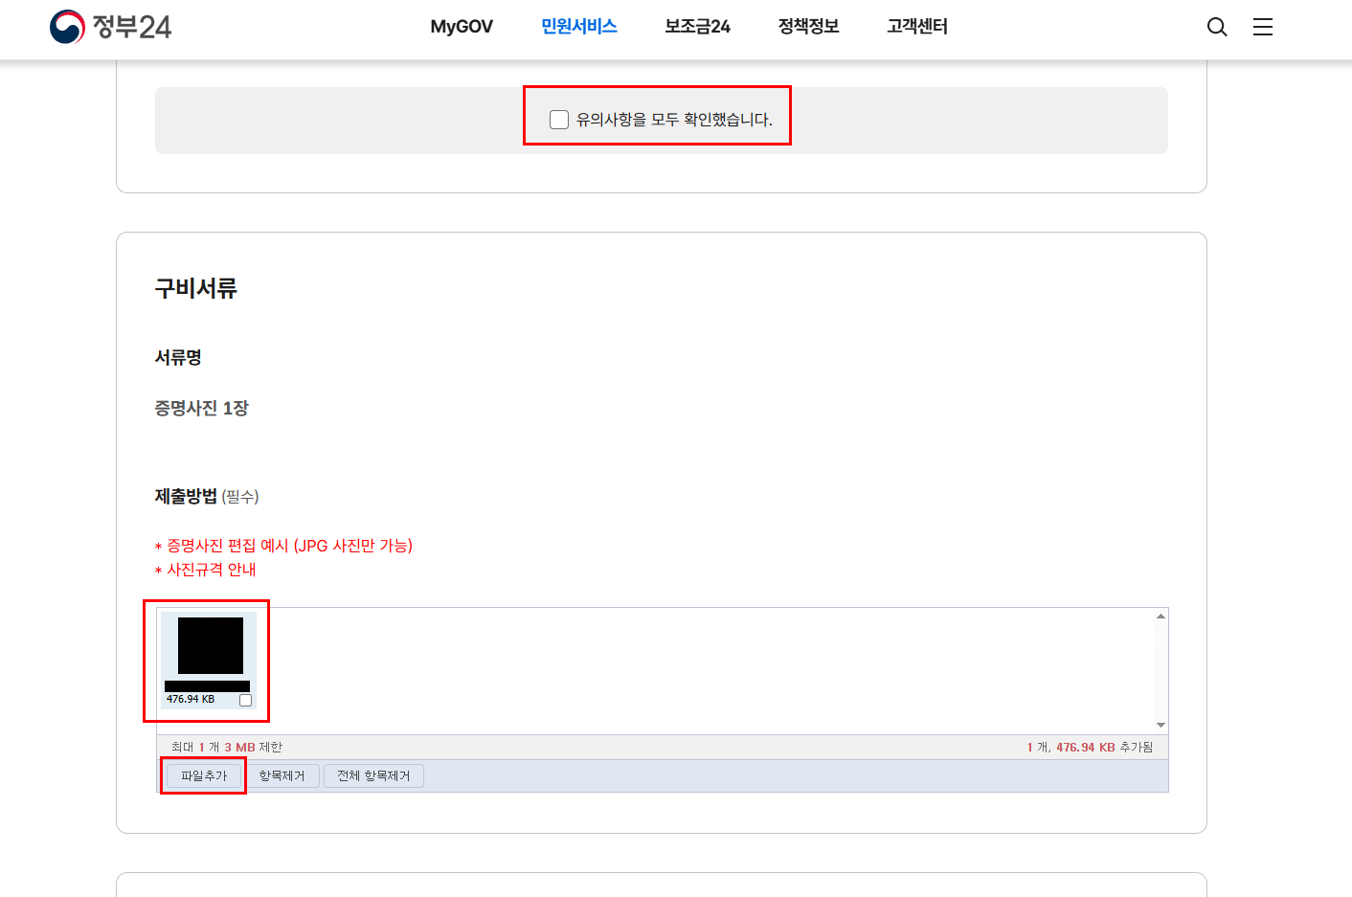1352x897 pixels.
Task: Click the file list scroll-up arrow
Action: (x=1160, y=616)
